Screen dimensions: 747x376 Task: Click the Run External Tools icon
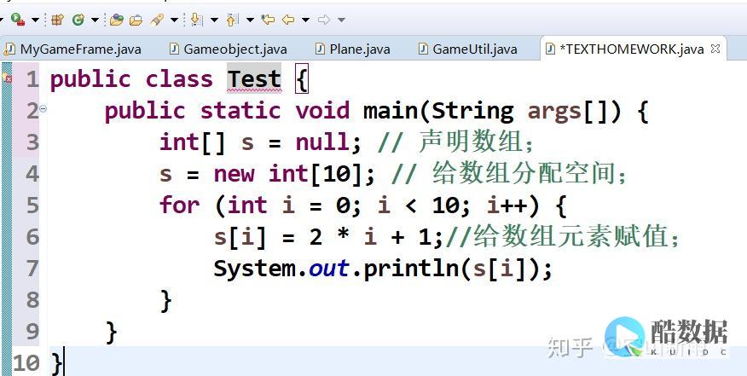click(x=18, y=20)
